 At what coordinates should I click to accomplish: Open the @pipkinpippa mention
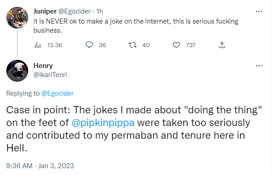[x=103, y=123]
